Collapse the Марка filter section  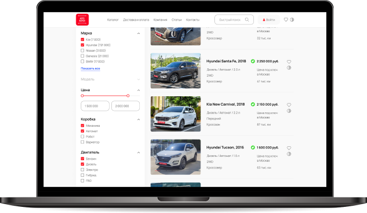point(139,33)
